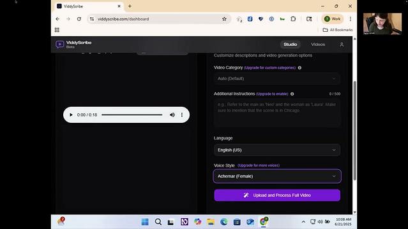The width and height of the screenshot is (408, 229).
Task: Open the Language English (US) dropdown
Action: pos(277,150)
